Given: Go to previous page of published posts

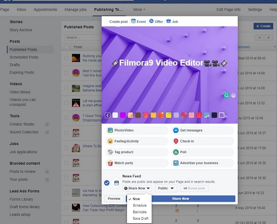Looking at the screenshot, I should [x=260, y=38].
